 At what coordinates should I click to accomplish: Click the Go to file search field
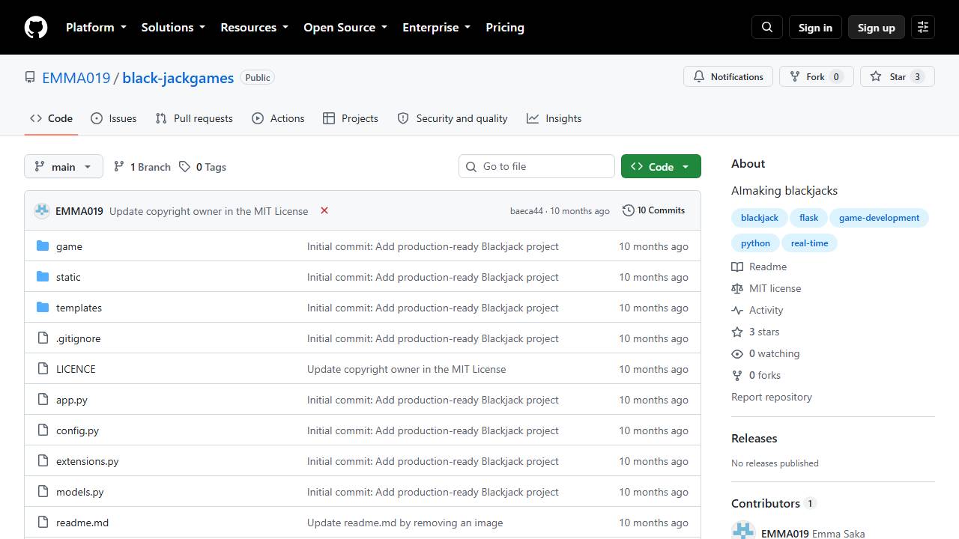pos(536,166)
